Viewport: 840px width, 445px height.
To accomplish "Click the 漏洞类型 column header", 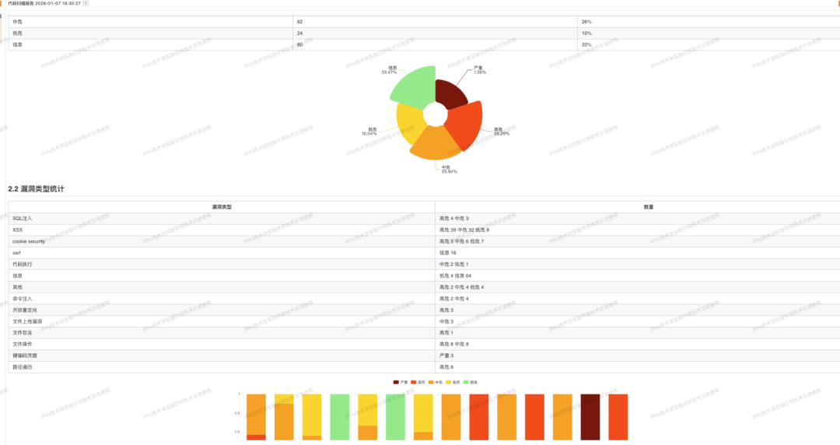I will pos(222,207).
